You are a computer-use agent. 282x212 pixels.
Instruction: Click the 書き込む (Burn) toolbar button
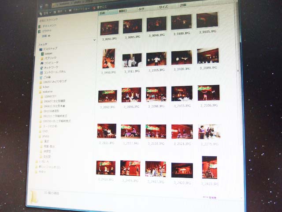[100, 8]
